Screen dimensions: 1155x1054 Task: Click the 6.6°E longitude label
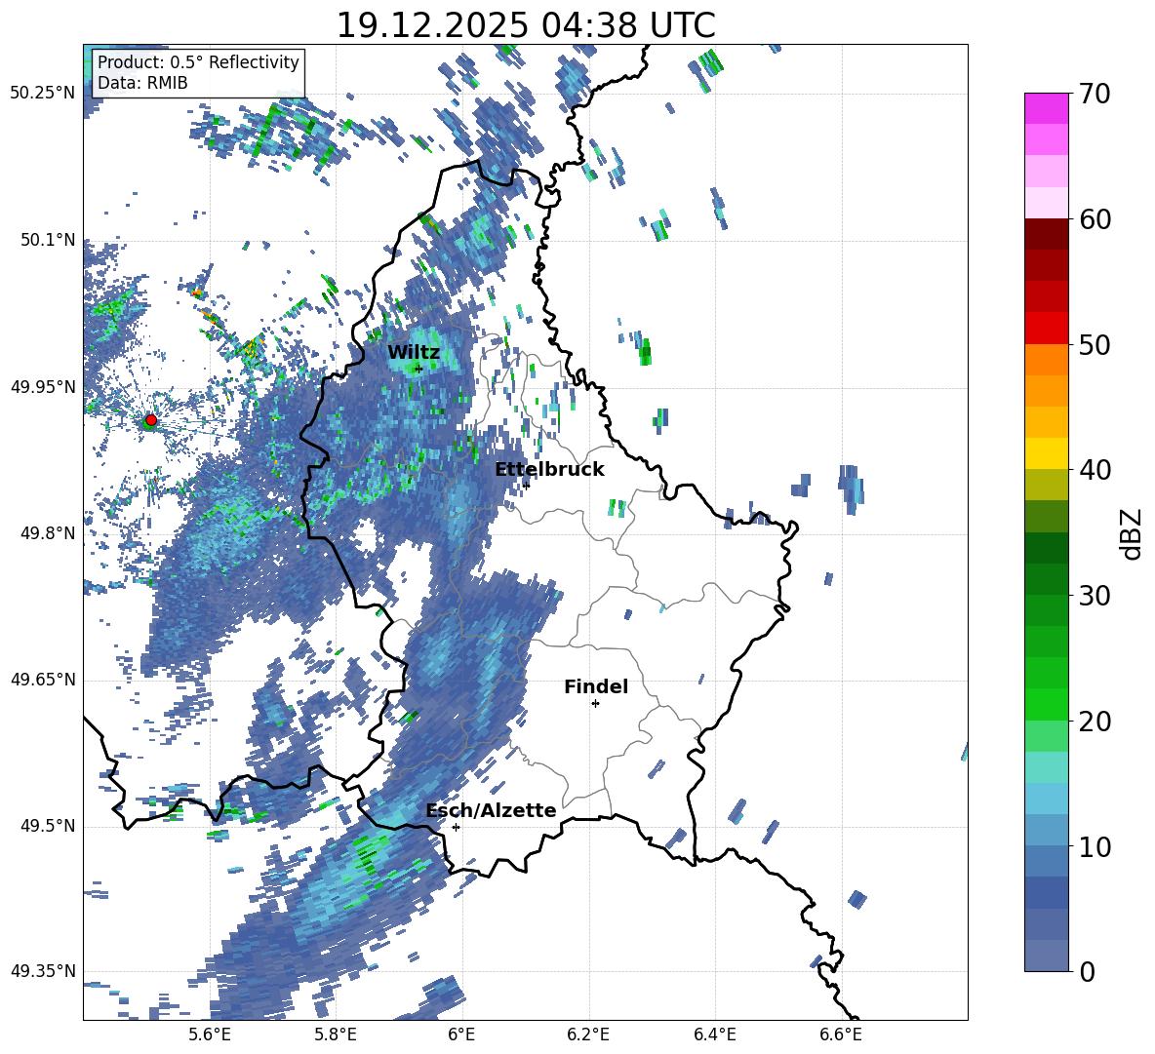[x=841, y=1034]
